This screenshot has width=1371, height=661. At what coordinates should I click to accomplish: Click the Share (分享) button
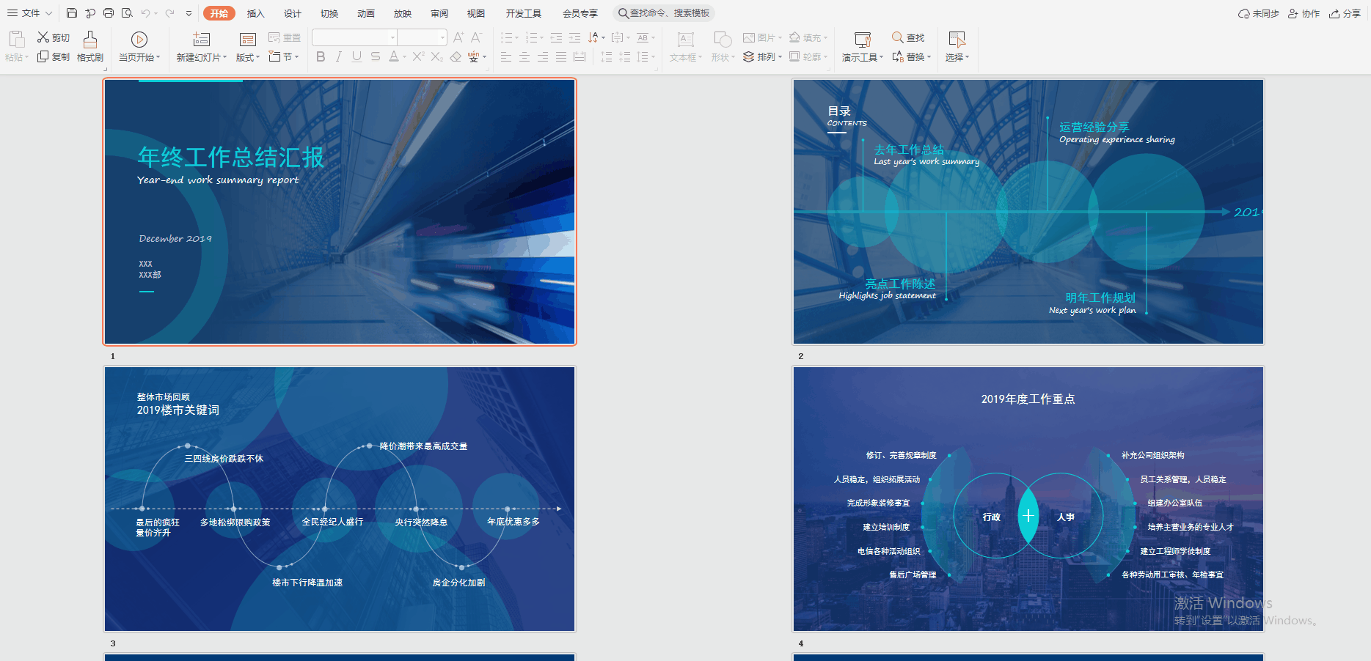(x=1345, y=13)
